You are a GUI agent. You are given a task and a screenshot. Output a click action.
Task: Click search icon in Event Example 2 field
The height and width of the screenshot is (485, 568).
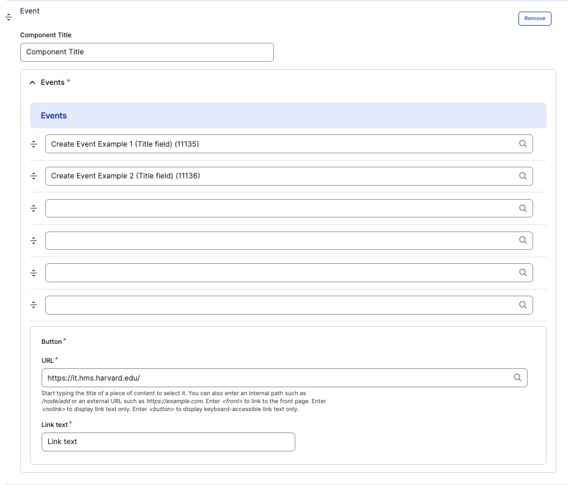(523, 176)
